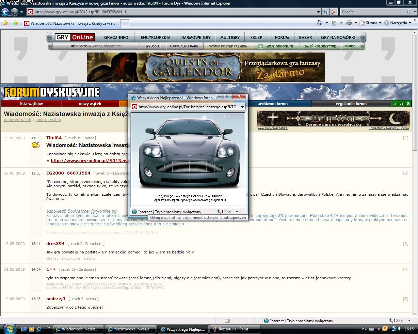
Task: Open user profile link Titul84
Action: coord(54,138)
